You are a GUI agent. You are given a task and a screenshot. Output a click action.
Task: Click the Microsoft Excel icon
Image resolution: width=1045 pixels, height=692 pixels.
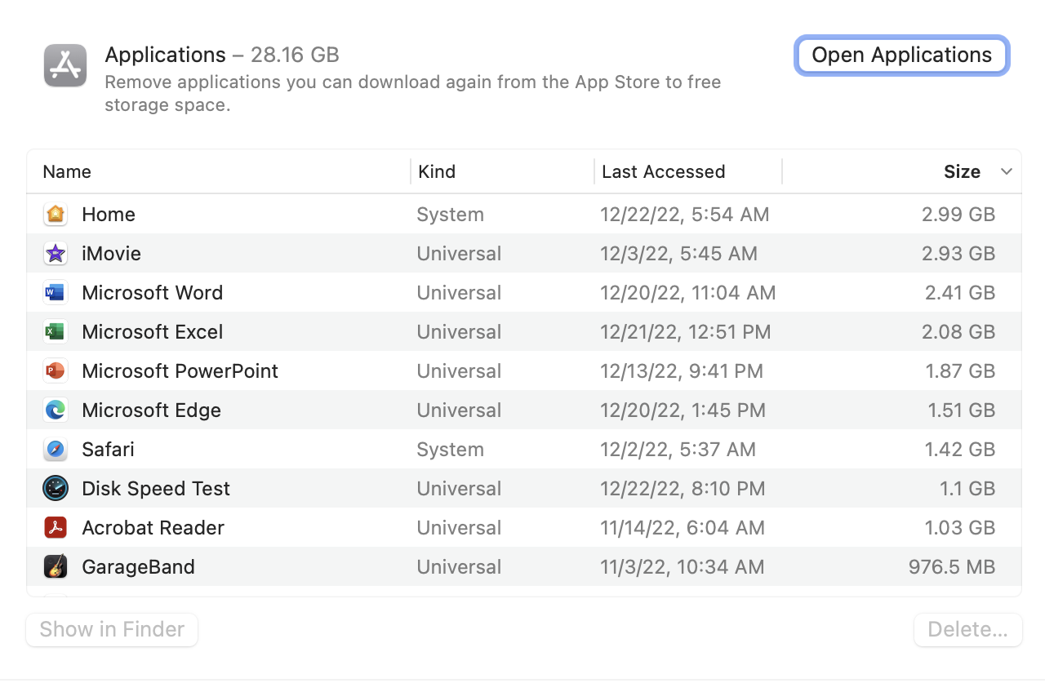coord(56,332)
